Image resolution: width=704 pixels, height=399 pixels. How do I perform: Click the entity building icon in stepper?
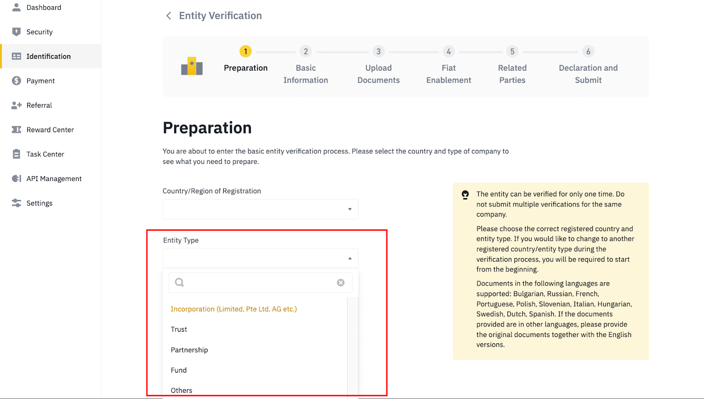[x=192, y=66]
